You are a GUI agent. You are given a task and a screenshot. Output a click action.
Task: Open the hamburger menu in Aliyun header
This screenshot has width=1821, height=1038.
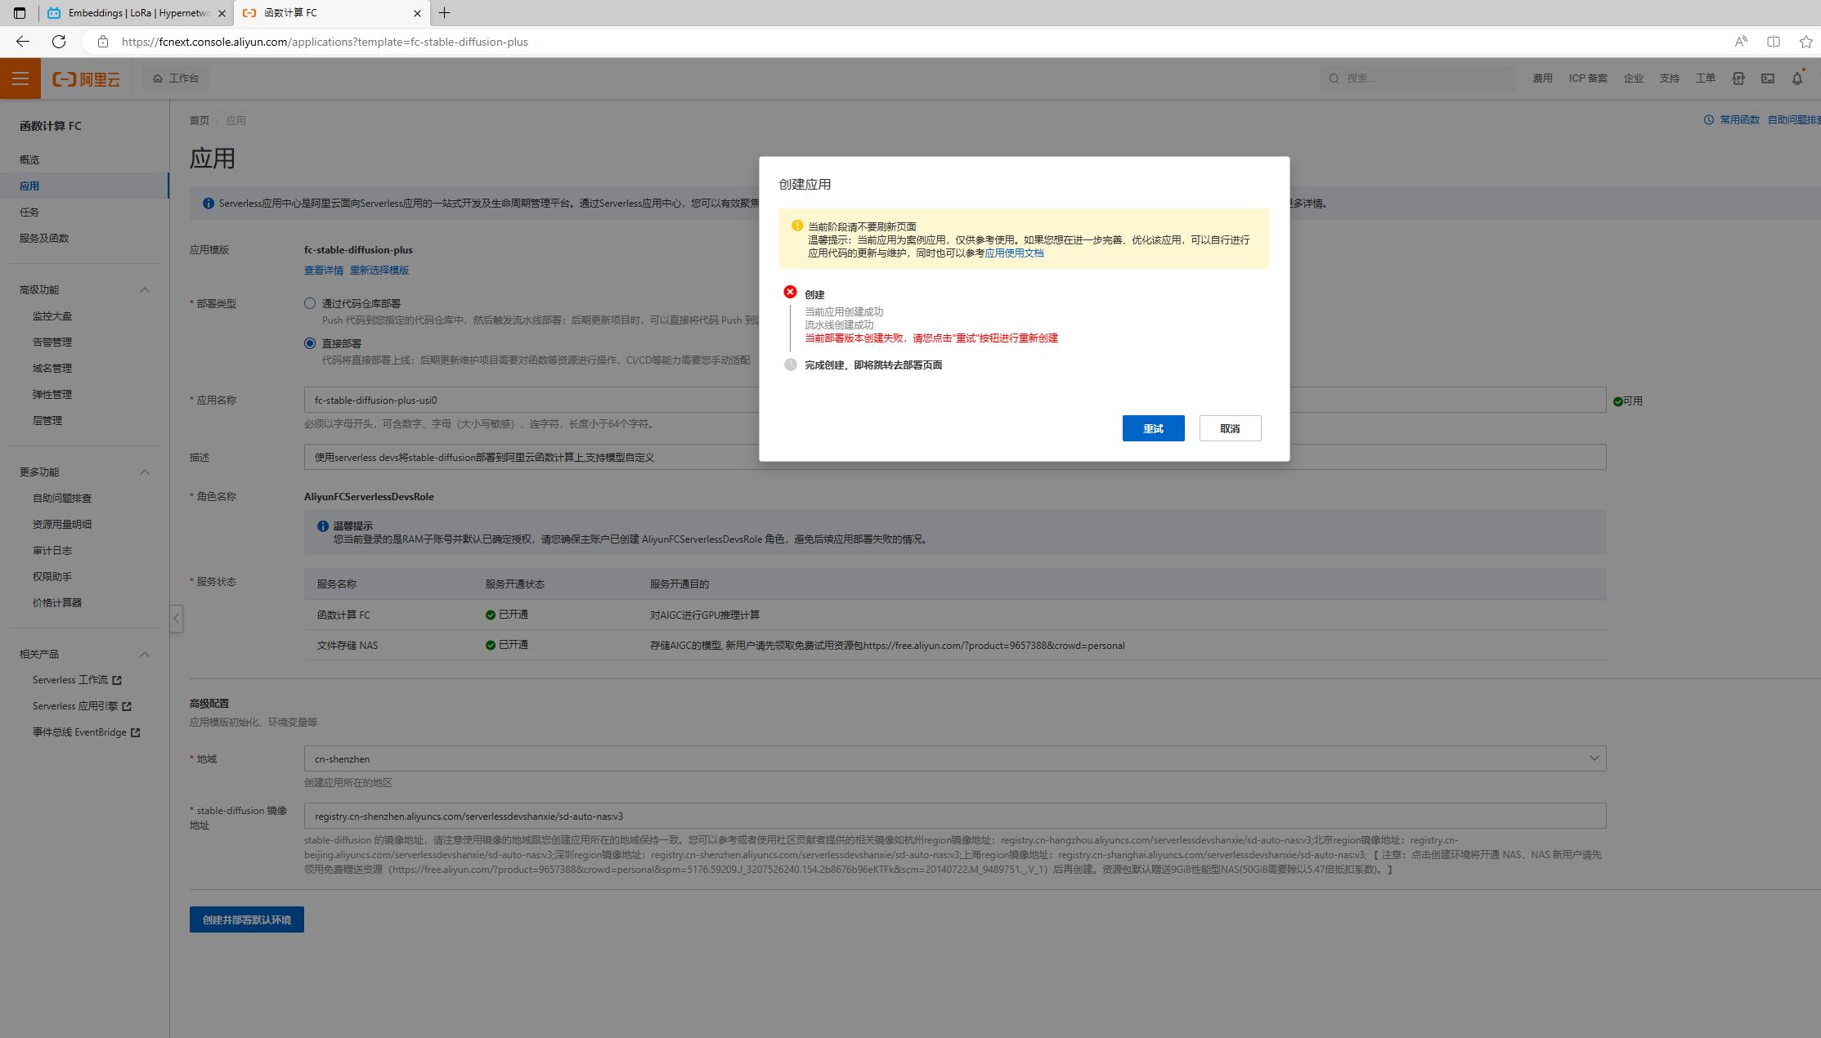(x=20, y=78)
